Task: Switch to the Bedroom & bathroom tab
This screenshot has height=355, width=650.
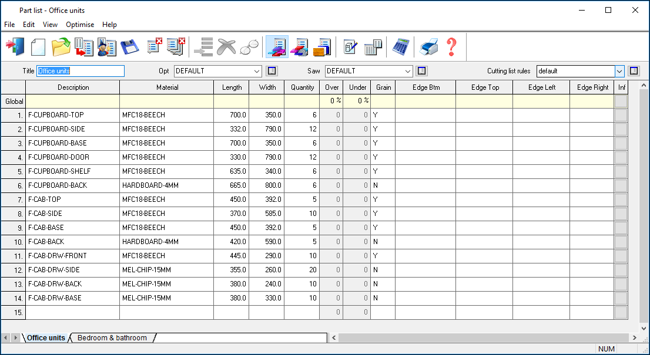Action: tap(112, 337)
